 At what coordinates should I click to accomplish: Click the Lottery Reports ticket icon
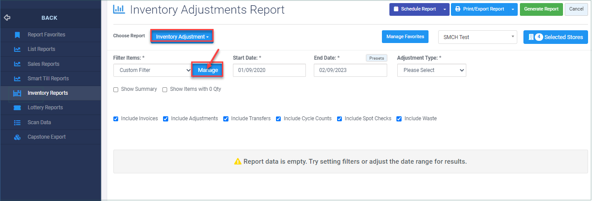[17, 108]
